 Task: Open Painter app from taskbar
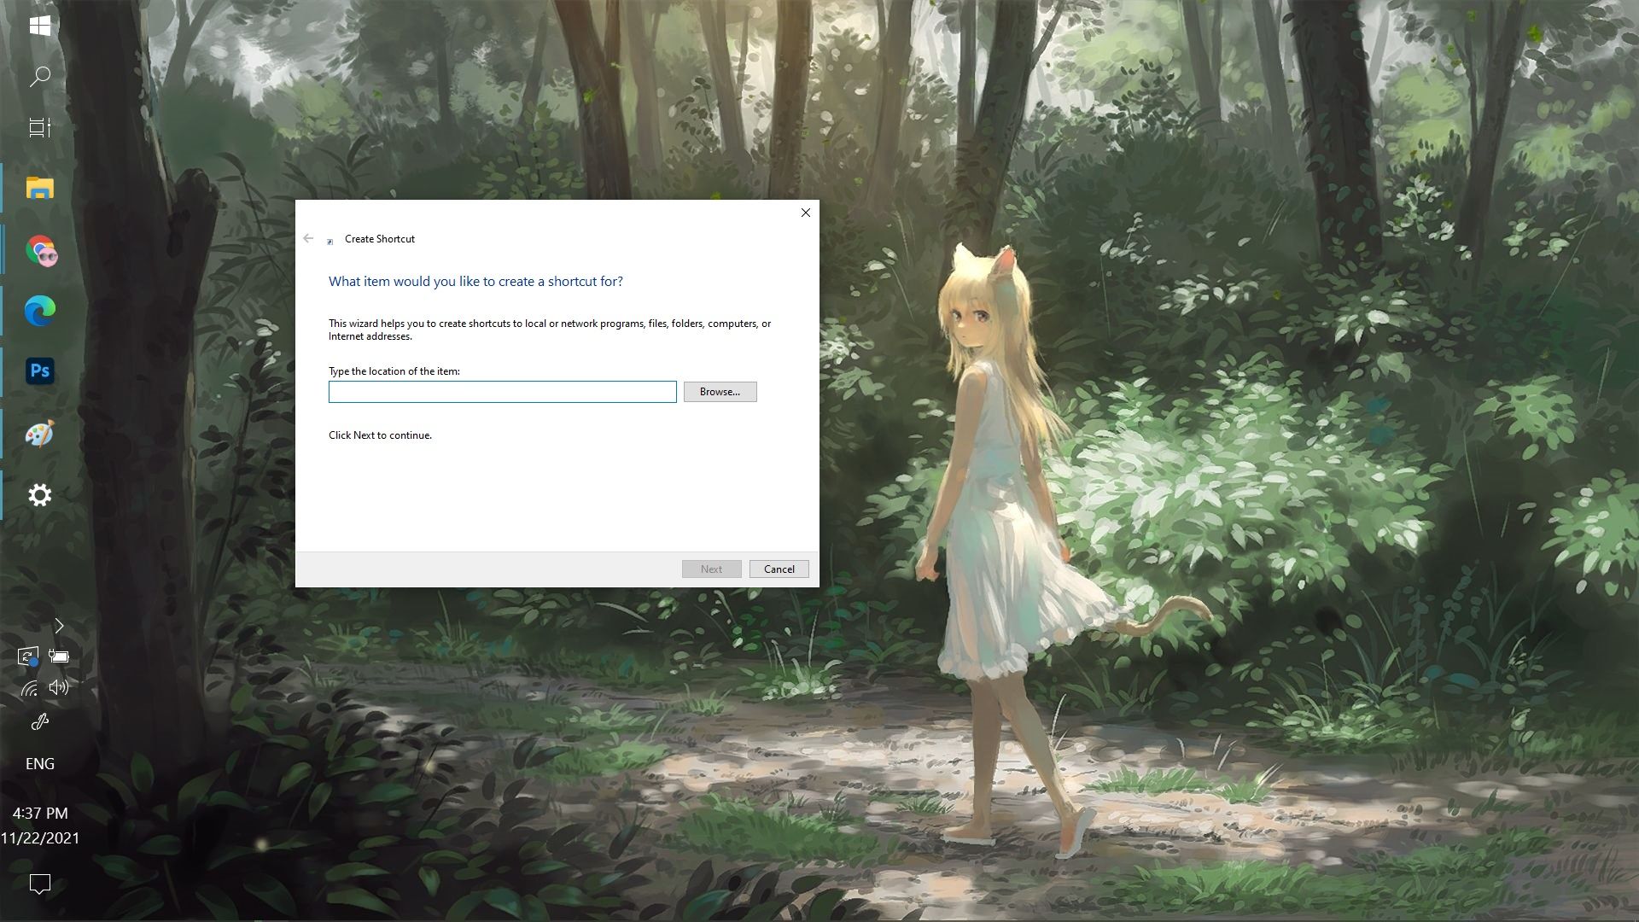[39, 434]
